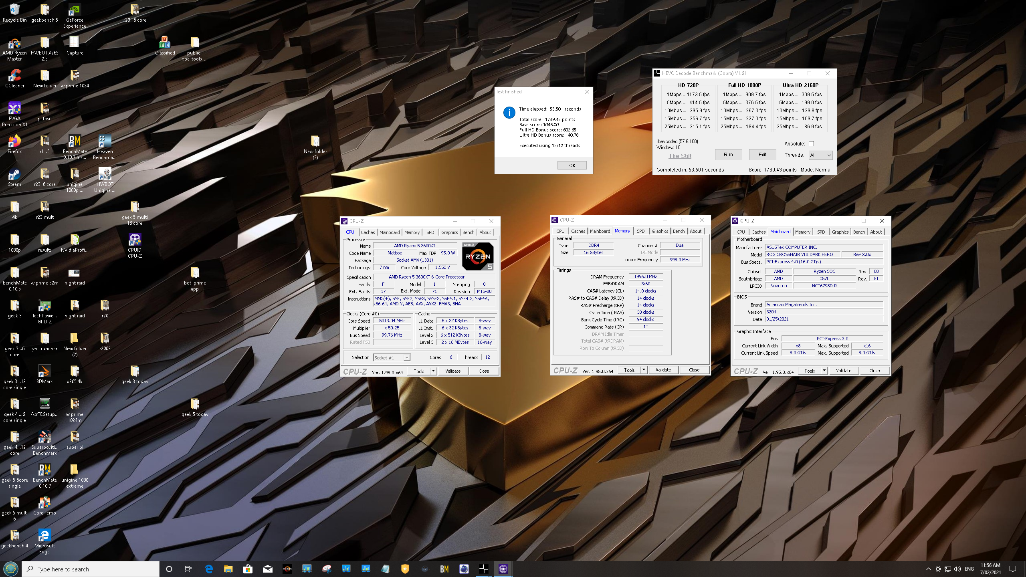Viewport: 1026px width, 577px height.
Task: Click the Tools button in CPU-Z Memory window
Action: pos(629,370)
